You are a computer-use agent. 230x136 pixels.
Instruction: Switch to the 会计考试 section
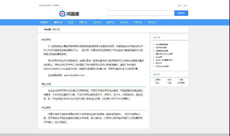tap(97, 22)
